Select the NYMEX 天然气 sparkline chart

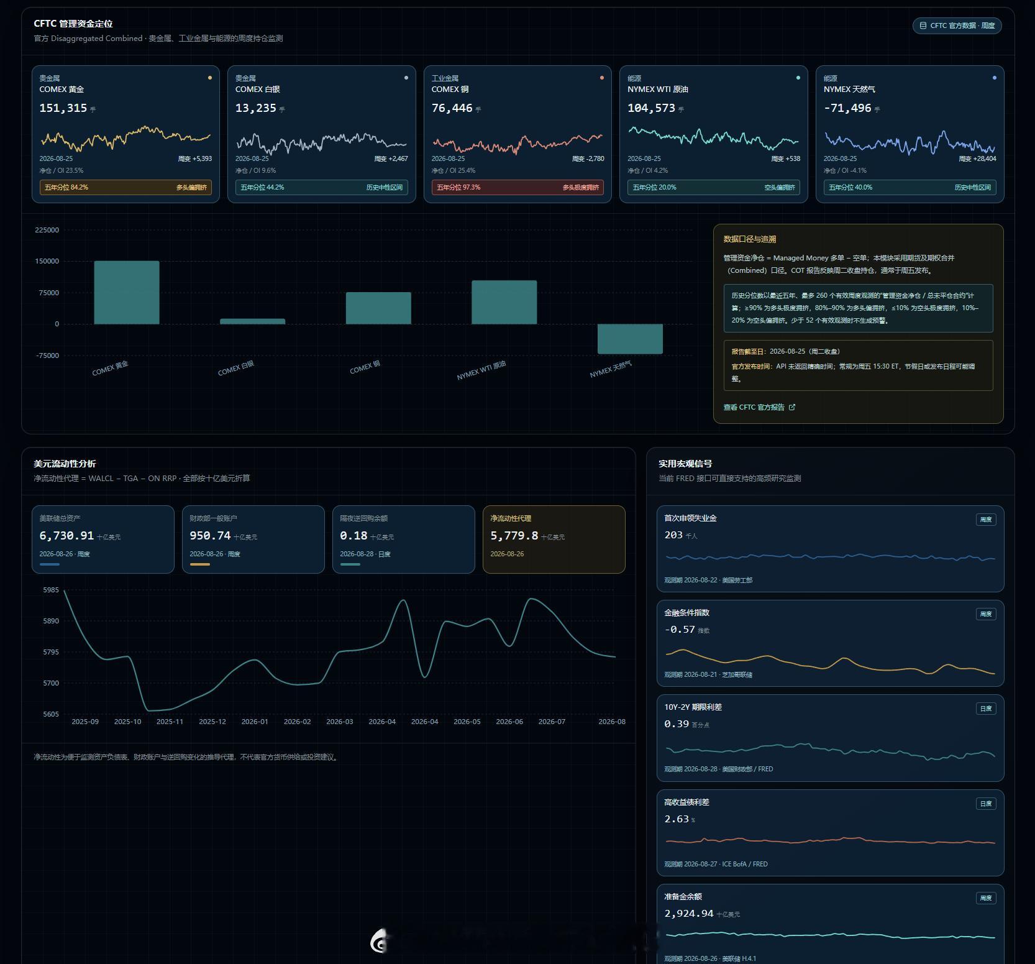[910, 143]
